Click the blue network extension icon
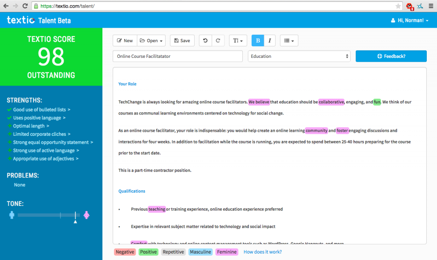The height and width of the screenshot is (260, 437). point(420,6)
